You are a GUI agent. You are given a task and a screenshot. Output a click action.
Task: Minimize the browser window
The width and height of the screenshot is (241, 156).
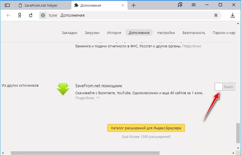tap(207, 5)
